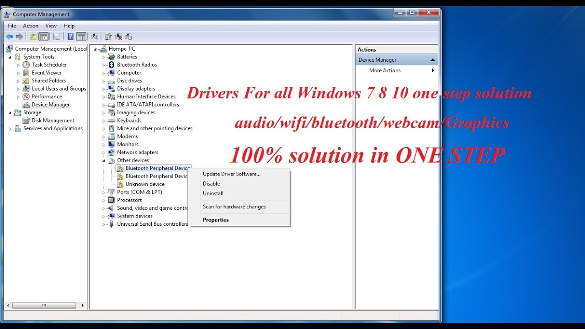Collapse the Hompc-PC root node
585x329 pixels.
(x=96, y=49)
